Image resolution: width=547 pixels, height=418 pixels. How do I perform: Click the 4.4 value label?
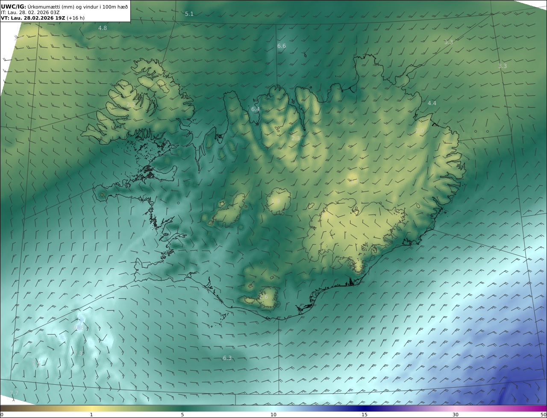coord(432,103)
